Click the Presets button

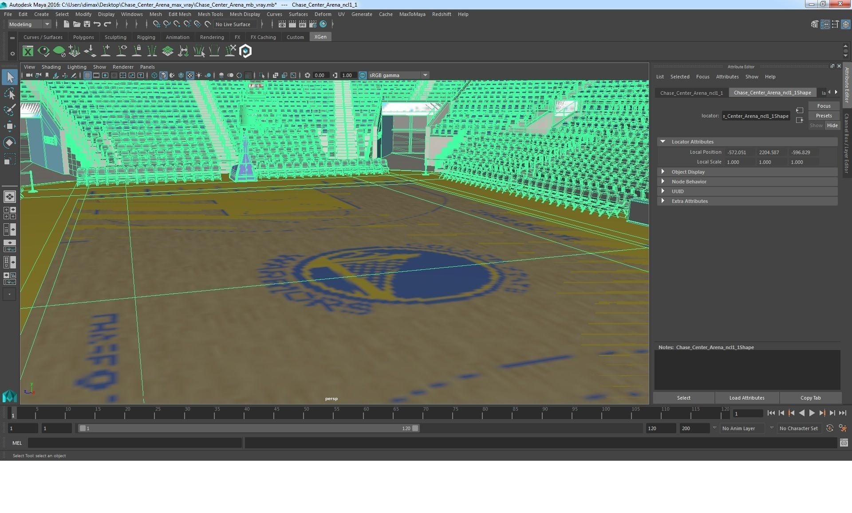[824, 116]
